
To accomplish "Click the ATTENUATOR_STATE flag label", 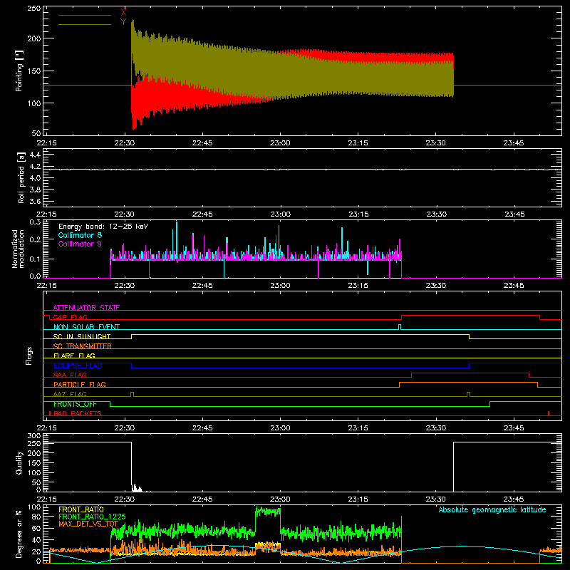I will [x=86, y=308].
